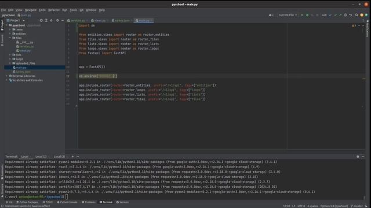The image size is (371, 208).
Task: Click the master git branch widget
Action: point(357,206)
